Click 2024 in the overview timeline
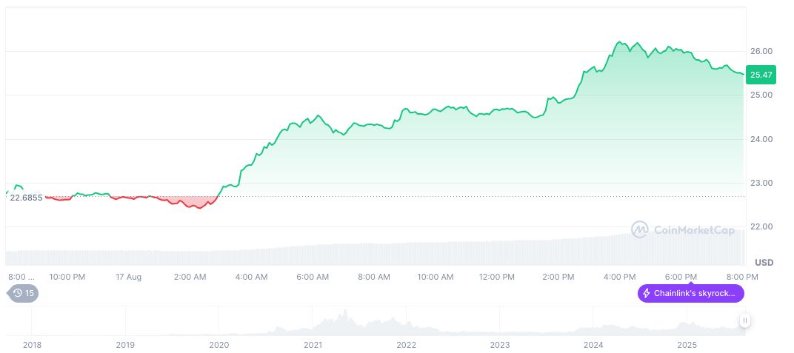Image resolution: width=794 pixels, height=353 pixels. (593, 345)
